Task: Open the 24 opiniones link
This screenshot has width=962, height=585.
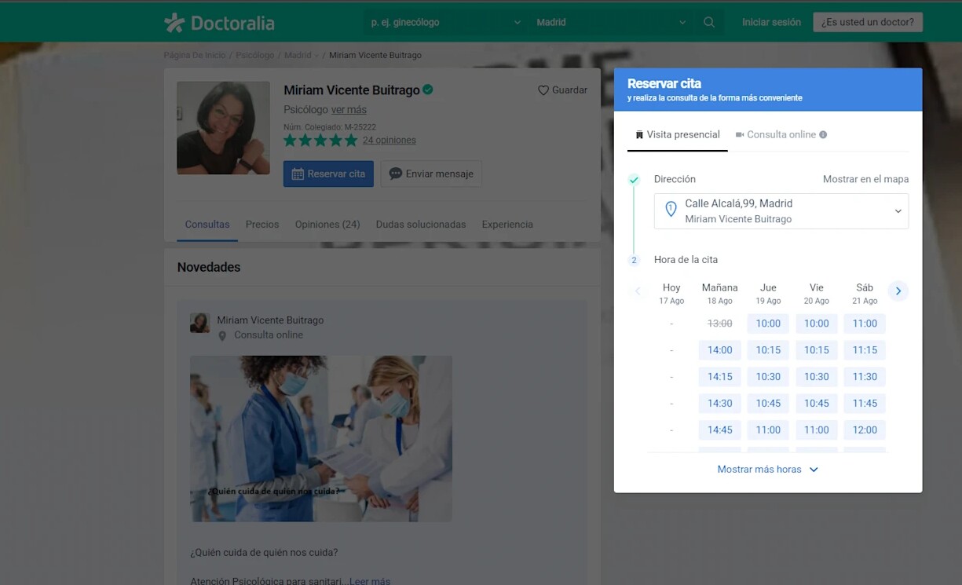Action: click(389, 141)
